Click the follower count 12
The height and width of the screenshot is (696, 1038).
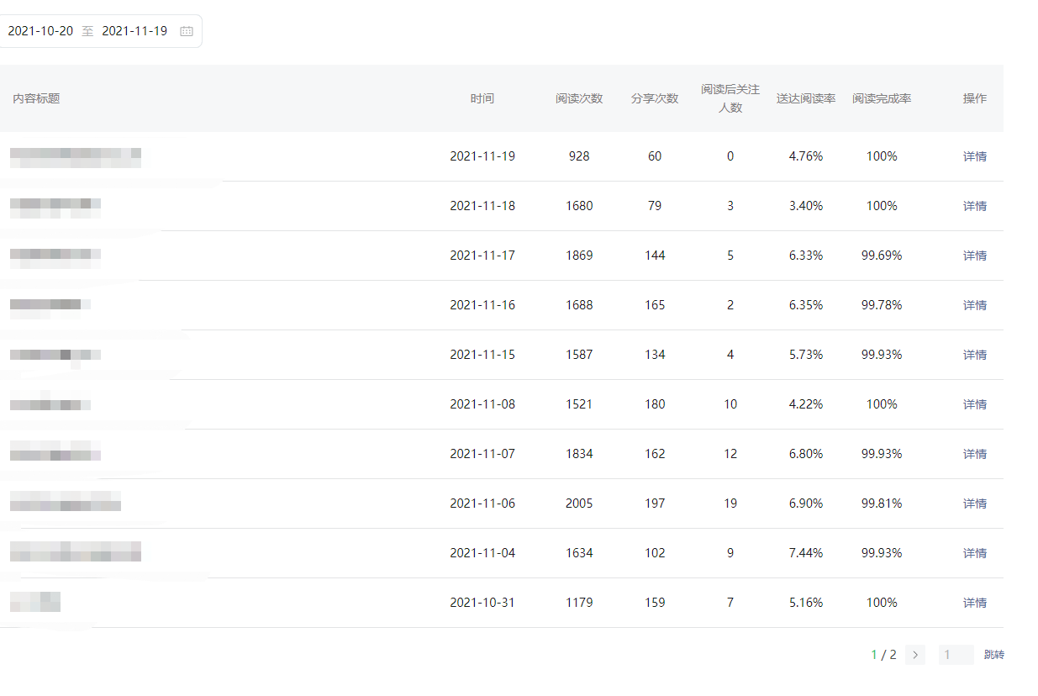730,454
